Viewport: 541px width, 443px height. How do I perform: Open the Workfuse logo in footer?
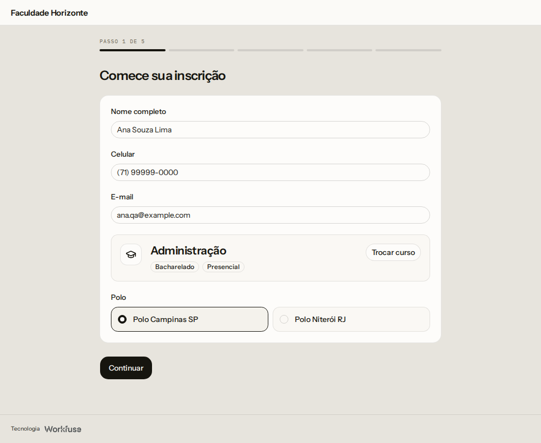(x=63, y=429)
